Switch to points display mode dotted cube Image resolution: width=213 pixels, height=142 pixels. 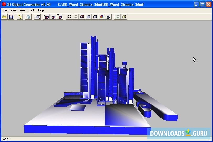click(x=69, y=17)
